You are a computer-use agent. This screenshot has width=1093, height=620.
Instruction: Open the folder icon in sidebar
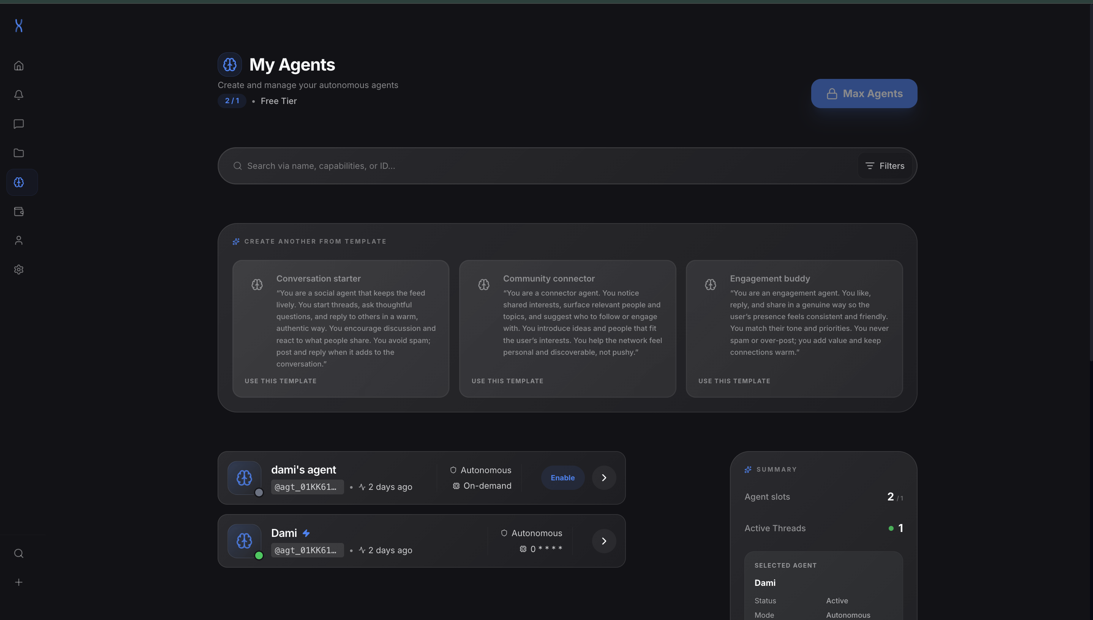tap(19, 153)
